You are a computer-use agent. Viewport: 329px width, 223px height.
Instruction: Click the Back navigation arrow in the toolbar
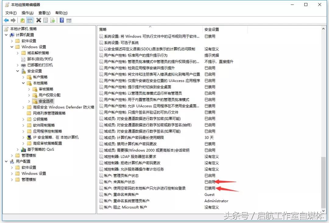[x=6, y=20]
